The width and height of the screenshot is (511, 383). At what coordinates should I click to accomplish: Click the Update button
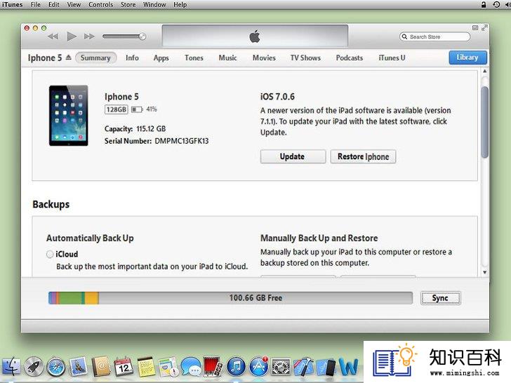point(293,156)
